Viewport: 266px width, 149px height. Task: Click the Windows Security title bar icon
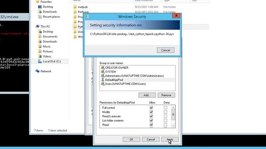(87, 17)
